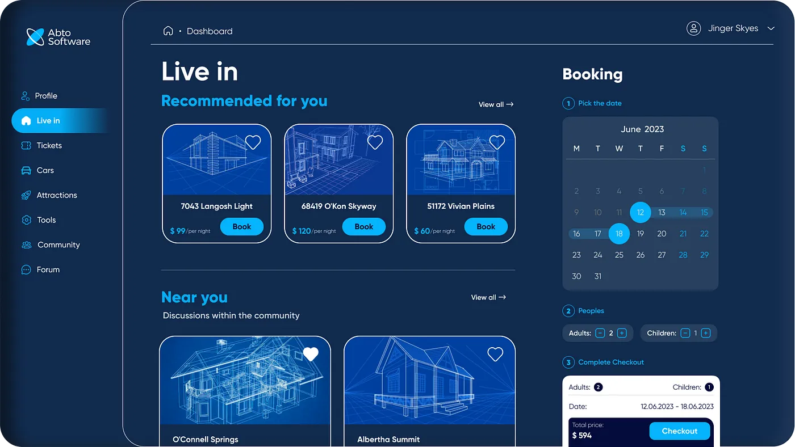
Task: Open the Forum section
Action: 47,269
